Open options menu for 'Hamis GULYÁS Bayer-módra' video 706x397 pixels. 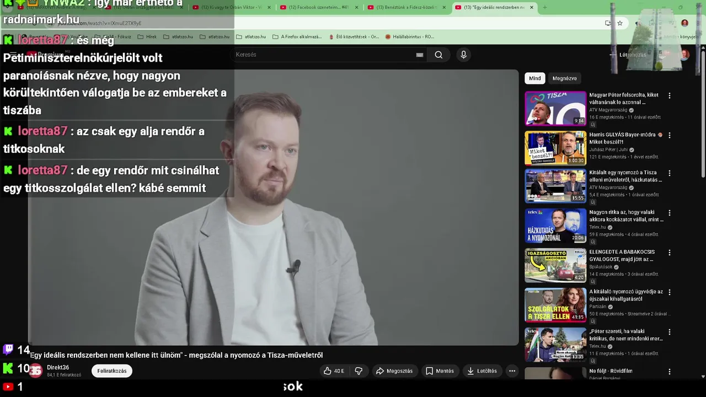pyautogui.click(x=670, y=135)
